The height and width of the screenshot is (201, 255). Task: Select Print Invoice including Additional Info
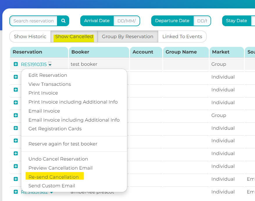pos(73,102)
